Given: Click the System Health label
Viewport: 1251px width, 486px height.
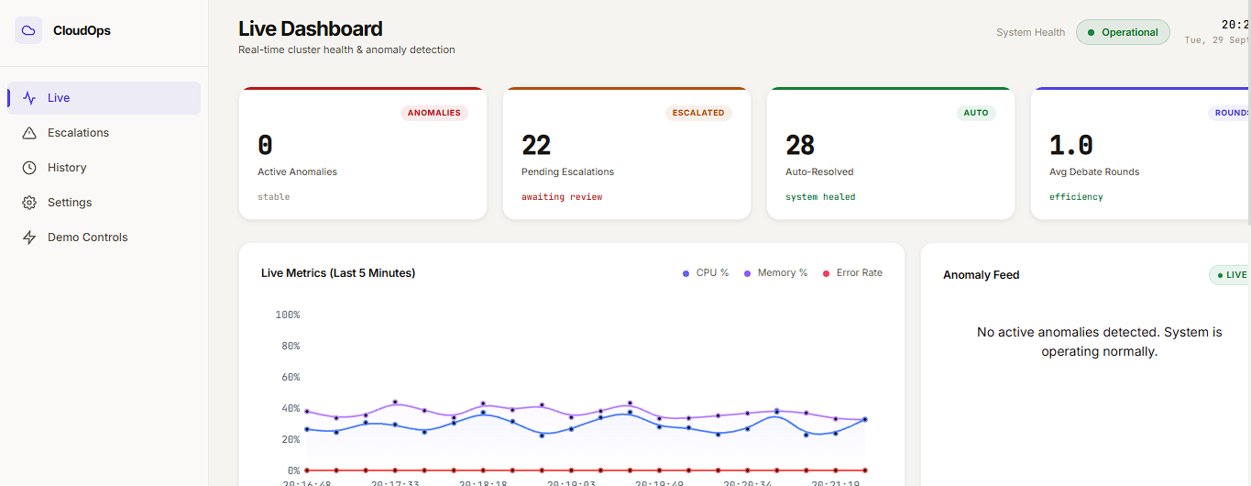Looking at the screenshot, I should coord(1031,32).
